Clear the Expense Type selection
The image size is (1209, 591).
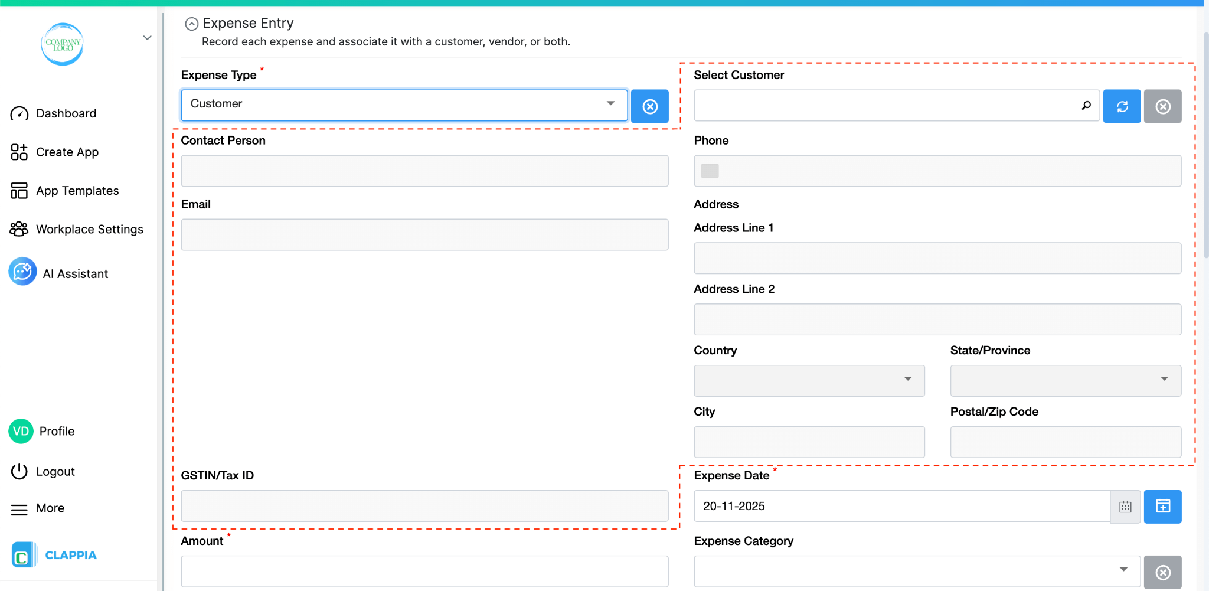(x=649, y=106)
